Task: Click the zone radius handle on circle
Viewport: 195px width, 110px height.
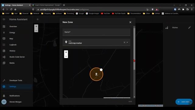Action: (101, 70)
